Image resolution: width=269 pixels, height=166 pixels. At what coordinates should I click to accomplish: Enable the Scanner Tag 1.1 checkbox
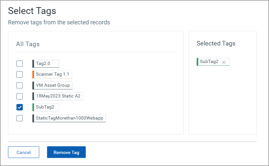click(20, 74)
